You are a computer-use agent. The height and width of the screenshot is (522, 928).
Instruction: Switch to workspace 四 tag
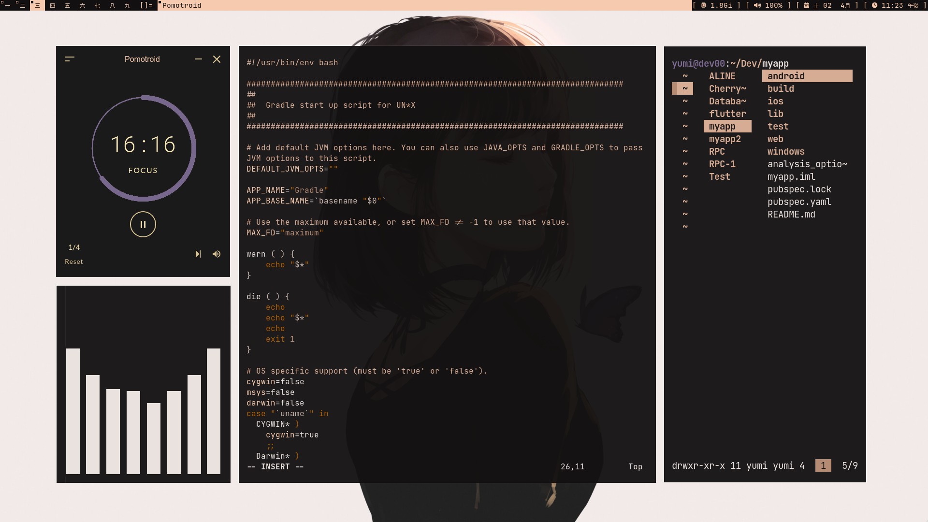click(52, 5)
